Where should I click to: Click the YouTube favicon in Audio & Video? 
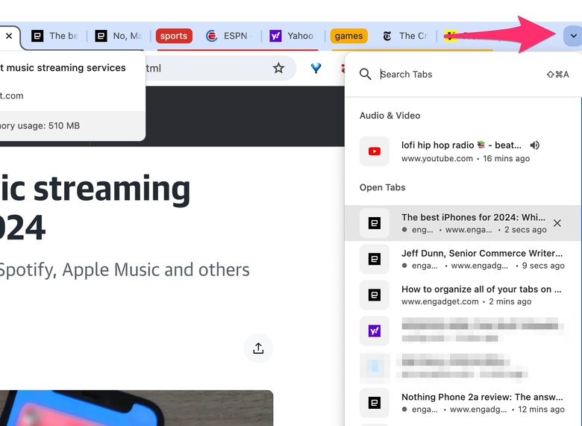[374, 151]
